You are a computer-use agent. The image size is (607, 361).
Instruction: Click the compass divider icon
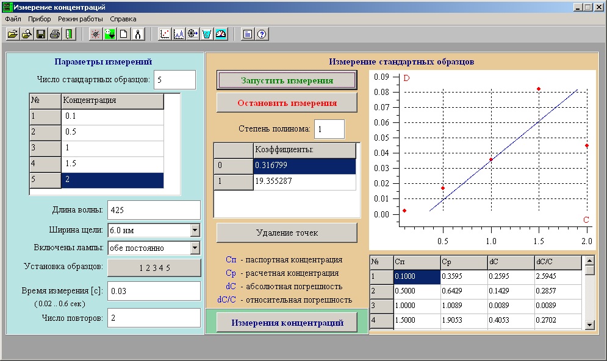138,34
